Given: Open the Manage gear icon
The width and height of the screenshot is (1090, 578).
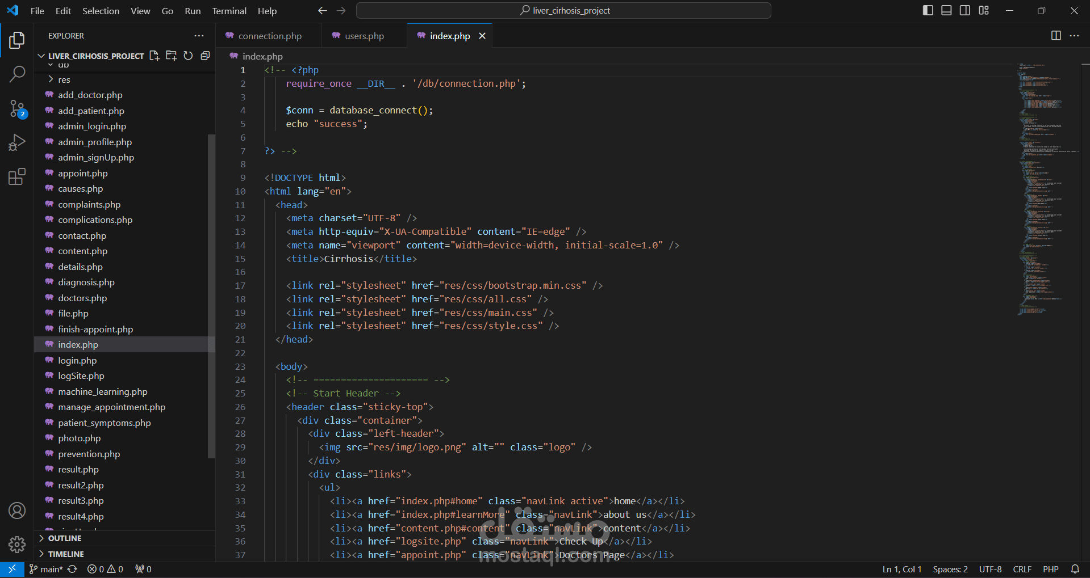Looking at the screenshot, I should [x=17, y=545].
